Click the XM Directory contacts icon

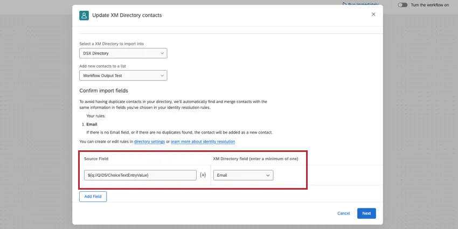(84, 15)
